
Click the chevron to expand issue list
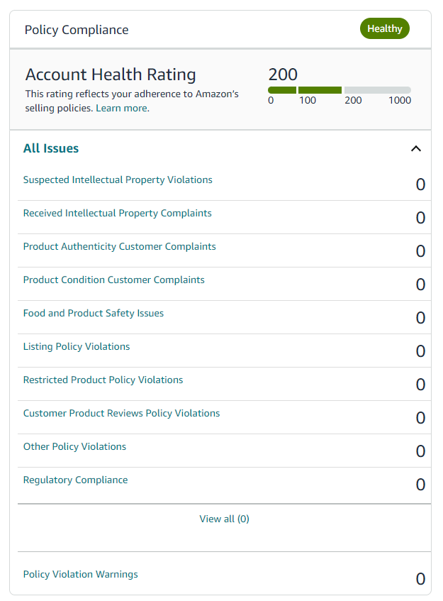pos(416,149)
